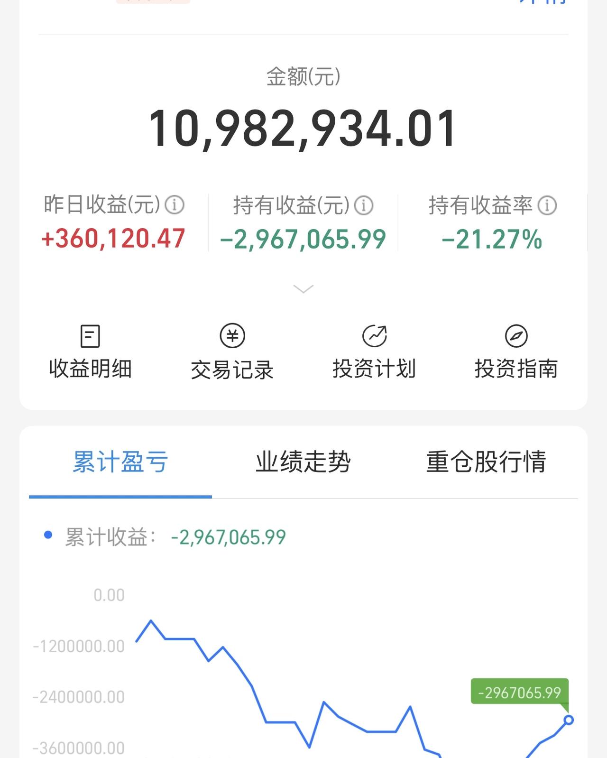Tap the info icon beside 持有收益率
The height and width of the screenshot is (758, 607).
pos(547,205)
